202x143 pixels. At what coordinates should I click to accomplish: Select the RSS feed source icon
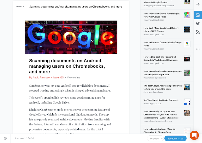198,32
